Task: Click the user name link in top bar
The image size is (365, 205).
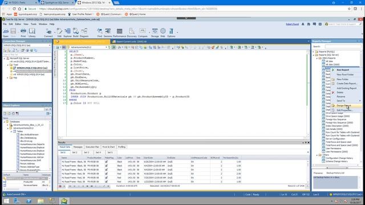Action: tap(292, 24)
